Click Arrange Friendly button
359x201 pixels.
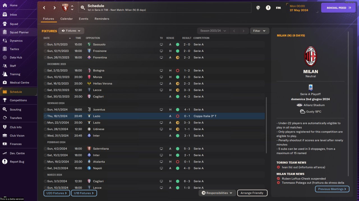click(252, 193)
